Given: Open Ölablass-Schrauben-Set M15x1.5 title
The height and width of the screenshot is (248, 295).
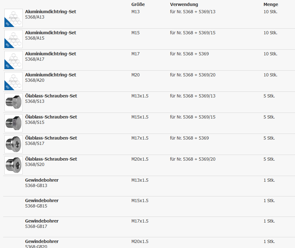Looking at the screenshot, I should tap(51, 117).
